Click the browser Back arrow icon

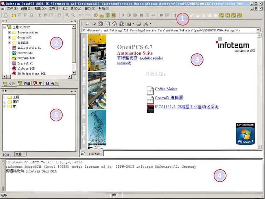[x=87, y=24]
